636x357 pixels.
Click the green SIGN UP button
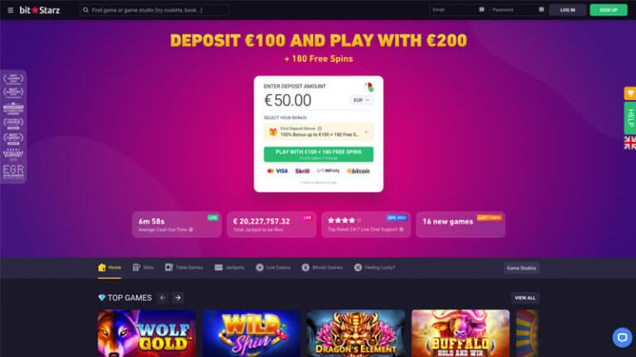click(x=609, y=10)
